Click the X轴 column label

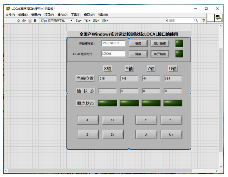click(x=107, y=68)
